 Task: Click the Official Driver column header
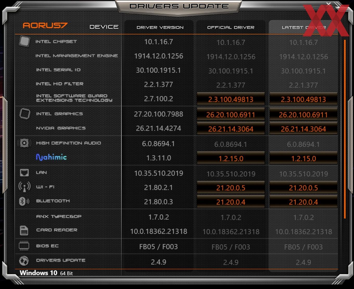[231, 27]
